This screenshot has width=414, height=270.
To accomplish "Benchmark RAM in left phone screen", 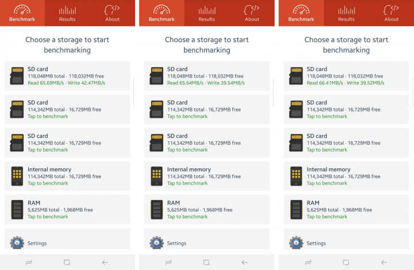I will tap(67, 210).
